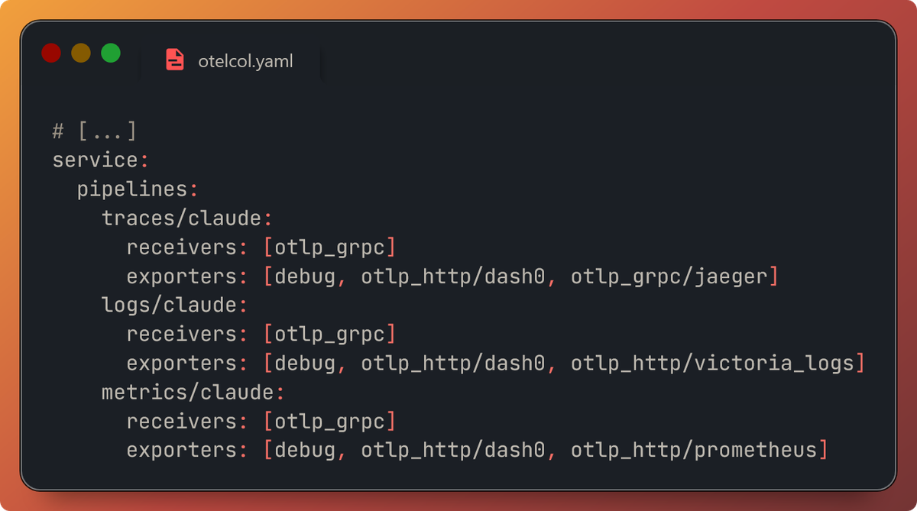Click the red close window dot
Screen dimensions: 917x511
coord(51,53)
